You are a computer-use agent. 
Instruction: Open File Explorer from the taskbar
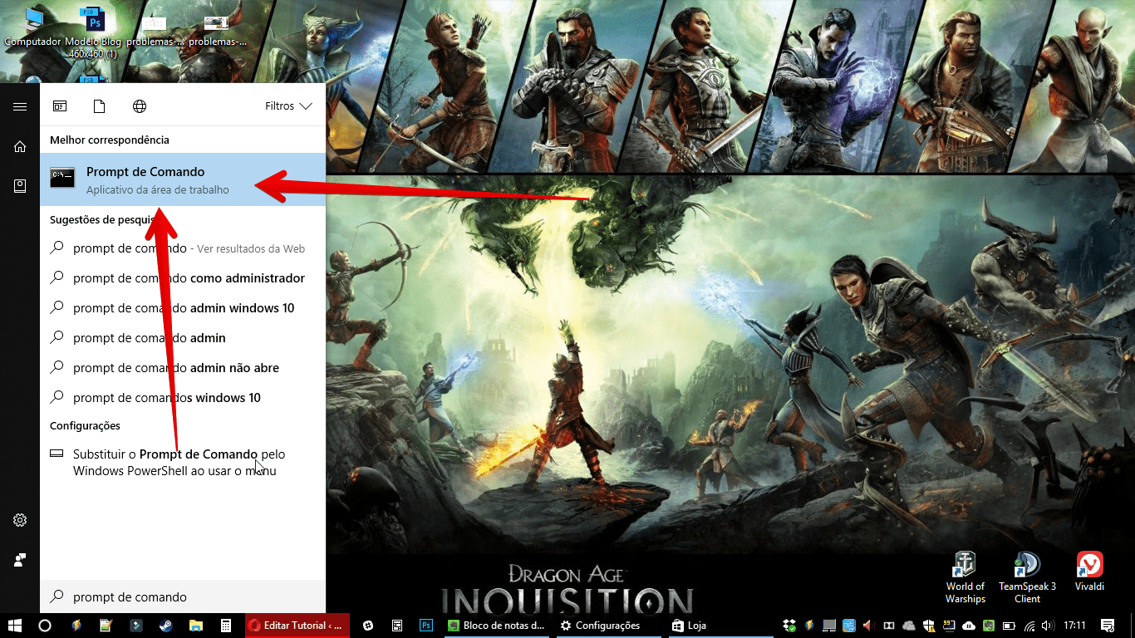click(196, 626)
